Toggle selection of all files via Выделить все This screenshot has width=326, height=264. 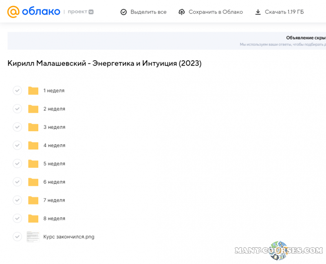pos(143,12)
